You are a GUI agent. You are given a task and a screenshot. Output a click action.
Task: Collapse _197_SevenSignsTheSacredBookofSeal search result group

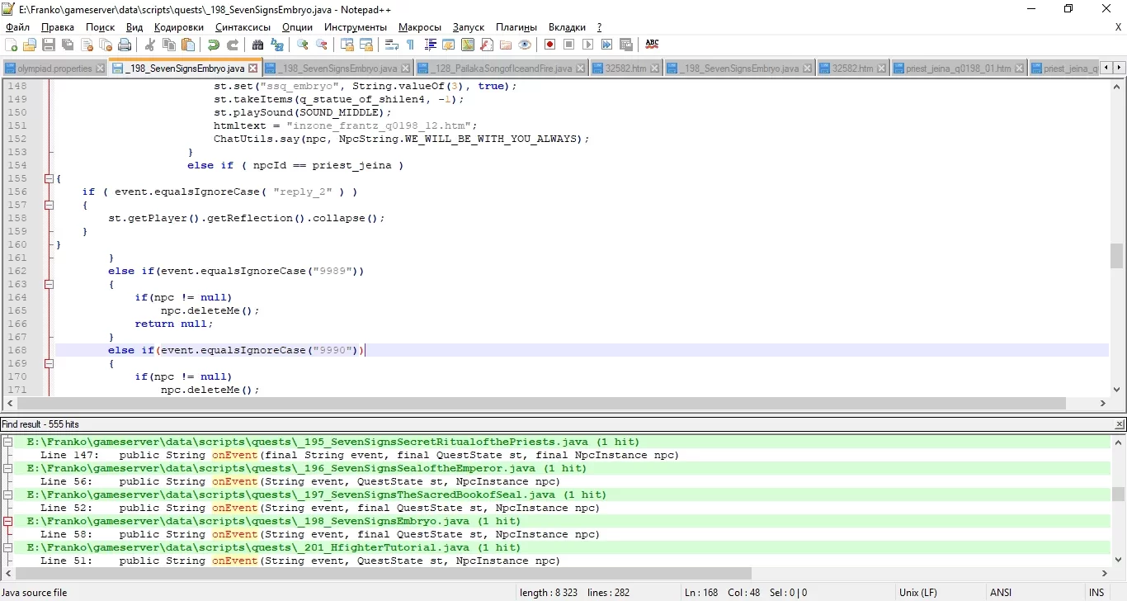tap(8, 495)
